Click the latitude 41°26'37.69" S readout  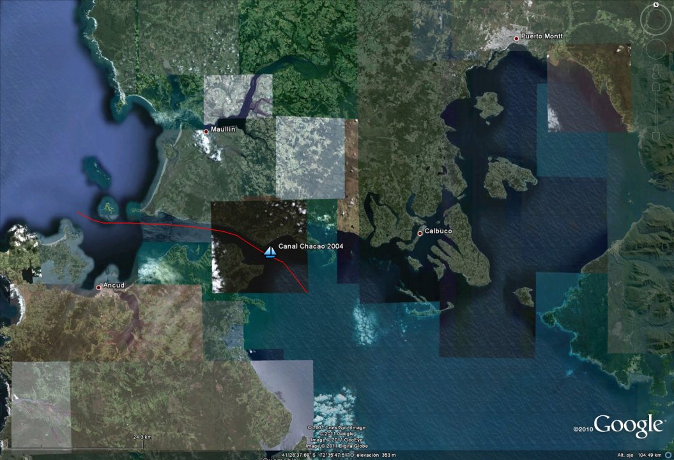[299, 455]
